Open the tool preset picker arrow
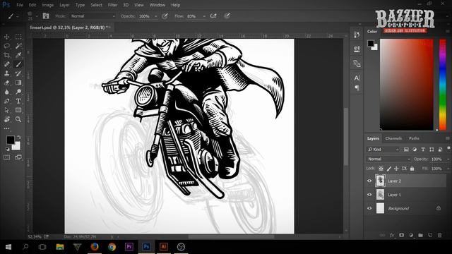Screen dimensions: 452x254 click(17, 16)
